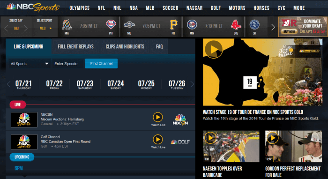Click the Golf channel logo

coord(180,142)
